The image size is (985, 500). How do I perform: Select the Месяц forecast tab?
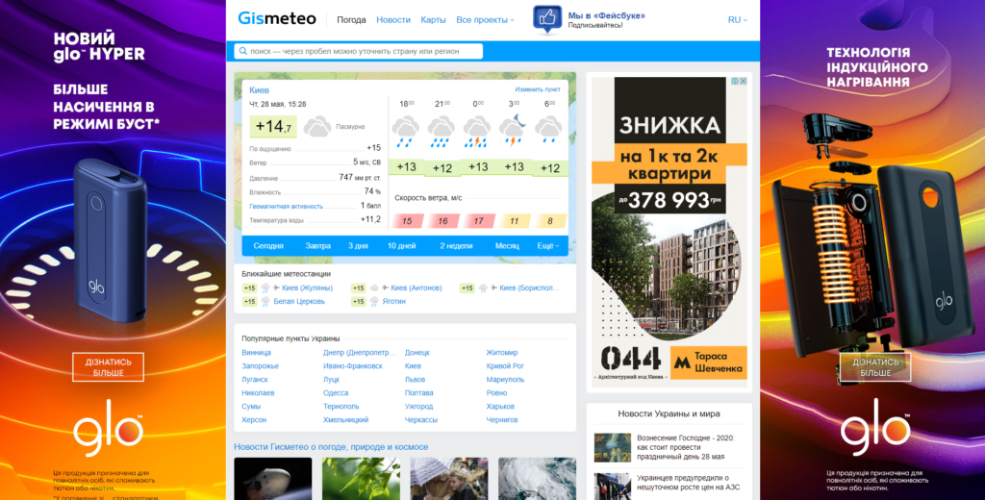click(x=507, y=245)
